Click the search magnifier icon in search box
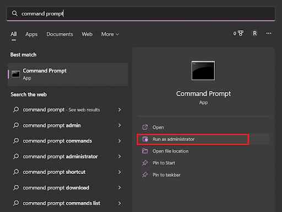The image size is (282, 212). coord(15,13)
